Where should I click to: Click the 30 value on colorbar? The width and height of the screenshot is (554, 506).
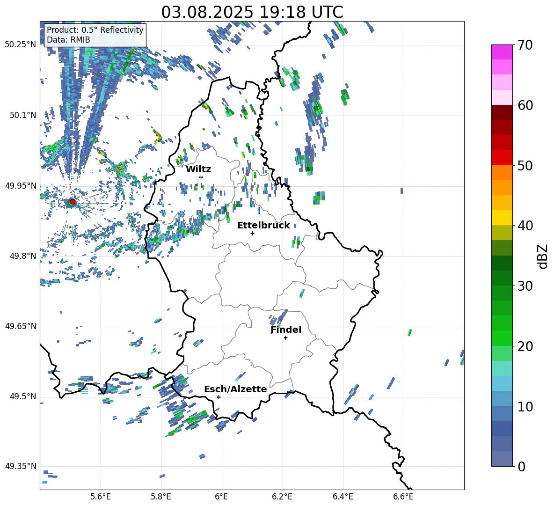coord(525,286)
